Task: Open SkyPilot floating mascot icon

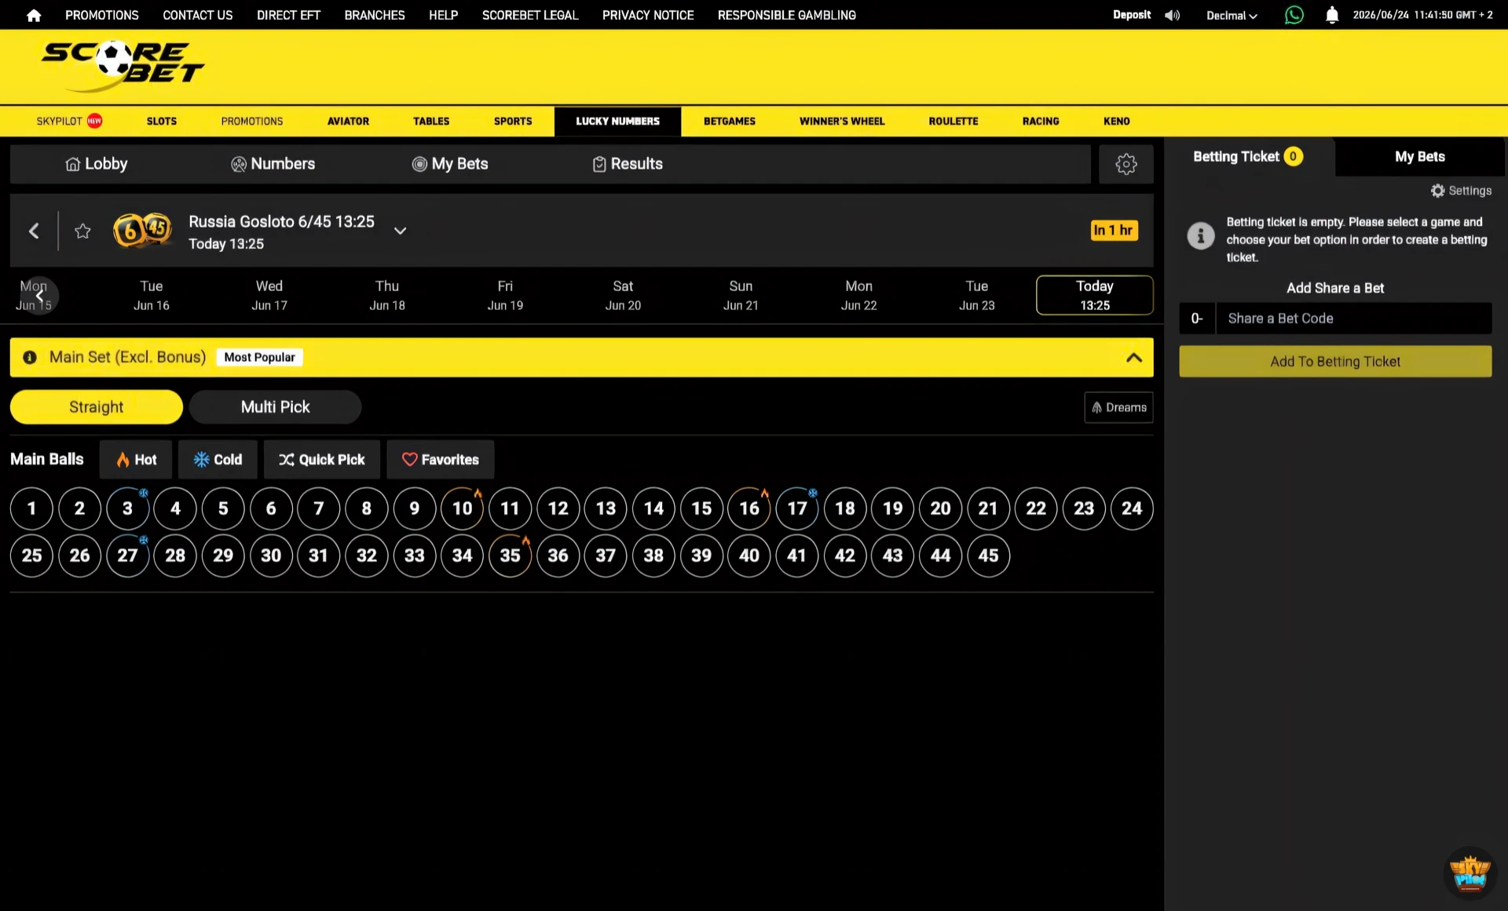Action: pos(1470,873)
